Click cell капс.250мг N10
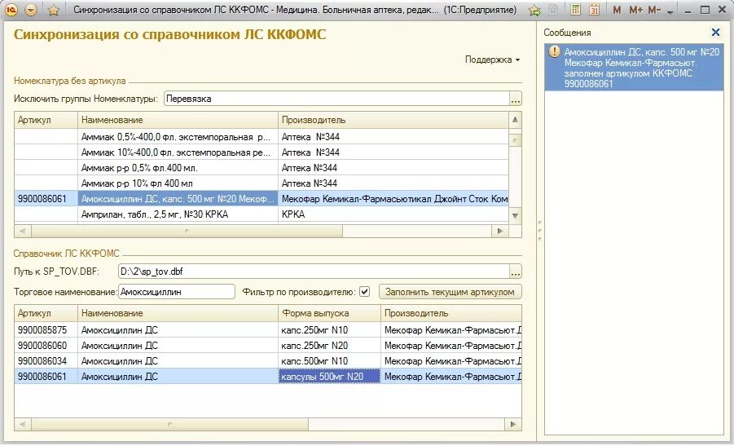 (330, 330)
